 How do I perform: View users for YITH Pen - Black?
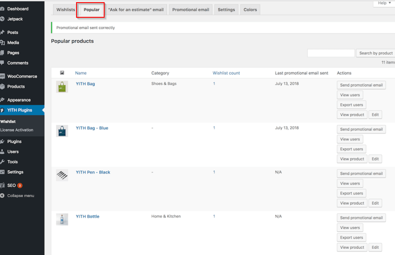click(x=350, y=183)
